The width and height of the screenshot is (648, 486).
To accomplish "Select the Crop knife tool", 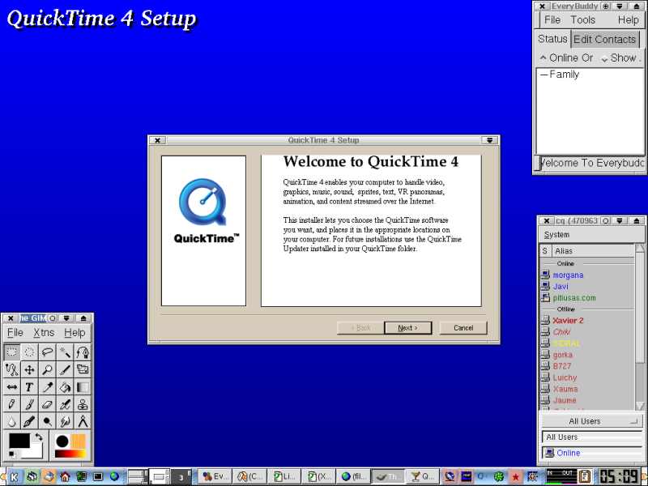I will 65,369.
